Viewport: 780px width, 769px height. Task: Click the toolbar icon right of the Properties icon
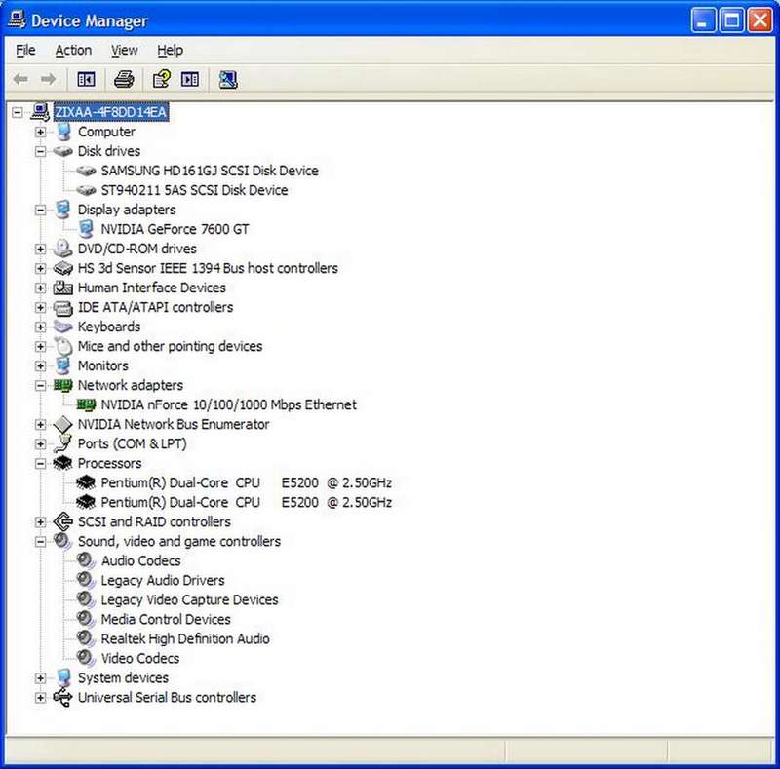pyautogui.click(x=190, y=79)
